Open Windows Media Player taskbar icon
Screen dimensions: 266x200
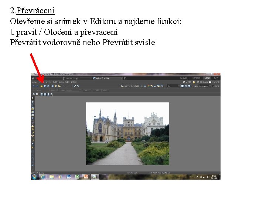coord(60,177)
